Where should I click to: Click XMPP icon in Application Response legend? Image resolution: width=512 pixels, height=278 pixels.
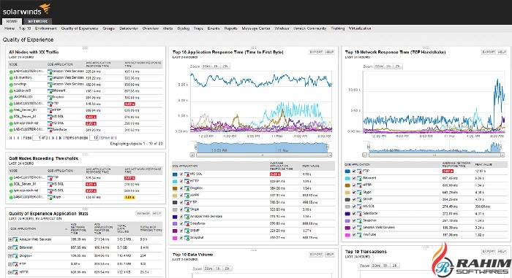(187, 196)
